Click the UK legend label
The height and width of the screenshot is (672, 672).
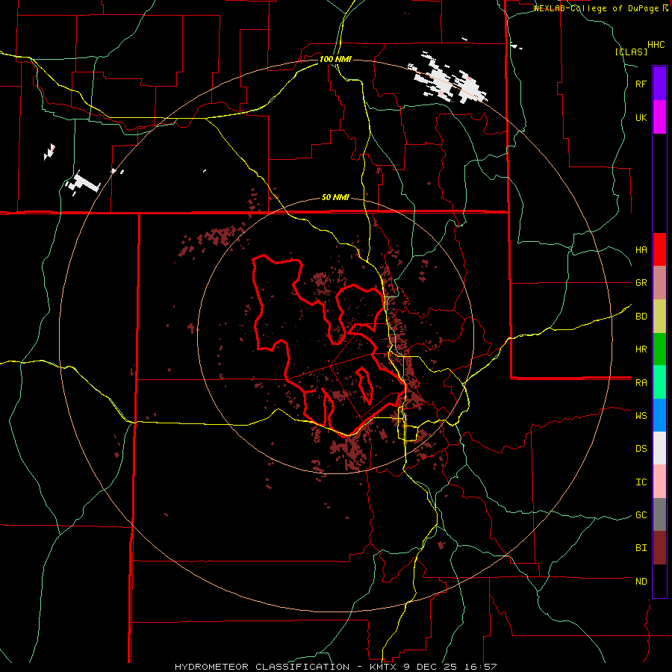point(641,117)
